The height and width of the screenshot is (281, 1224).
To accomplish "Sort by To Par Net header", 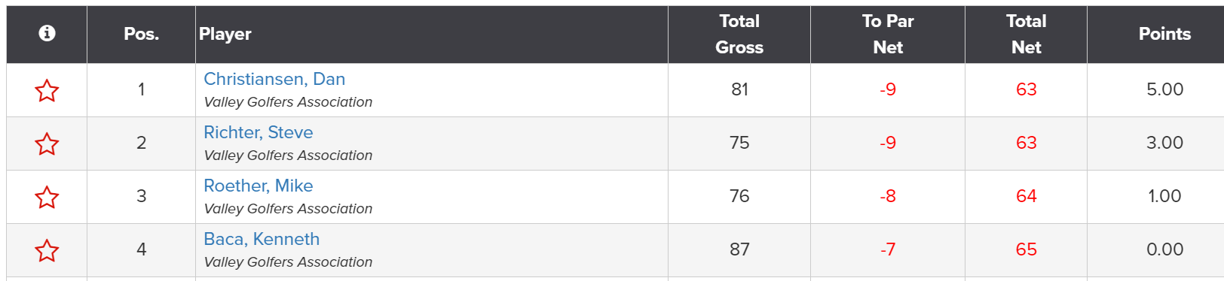I will point(888,34).
